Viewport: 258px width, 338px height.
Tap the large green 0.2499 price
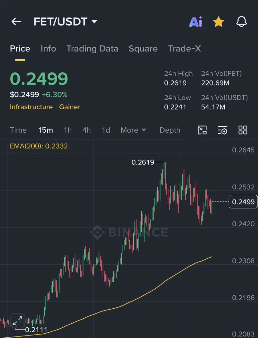click(39, 79)
